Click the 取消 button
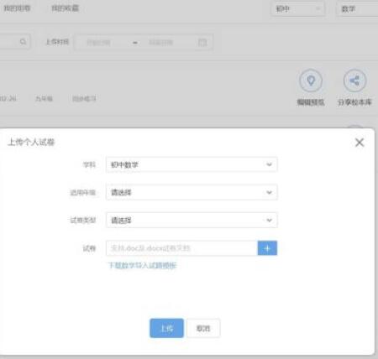378x359 pixels. 203,328
